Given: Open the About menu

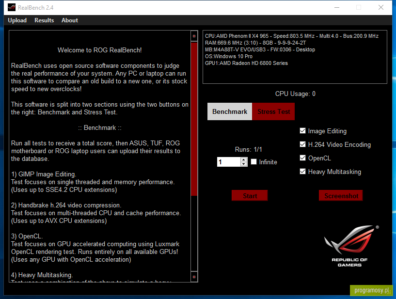Looking at the screenshot, I should click(x=70, y=20).
